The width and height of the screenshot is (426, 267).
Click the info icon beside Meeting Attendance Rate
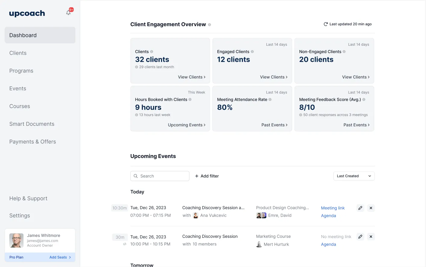[270, 99]
